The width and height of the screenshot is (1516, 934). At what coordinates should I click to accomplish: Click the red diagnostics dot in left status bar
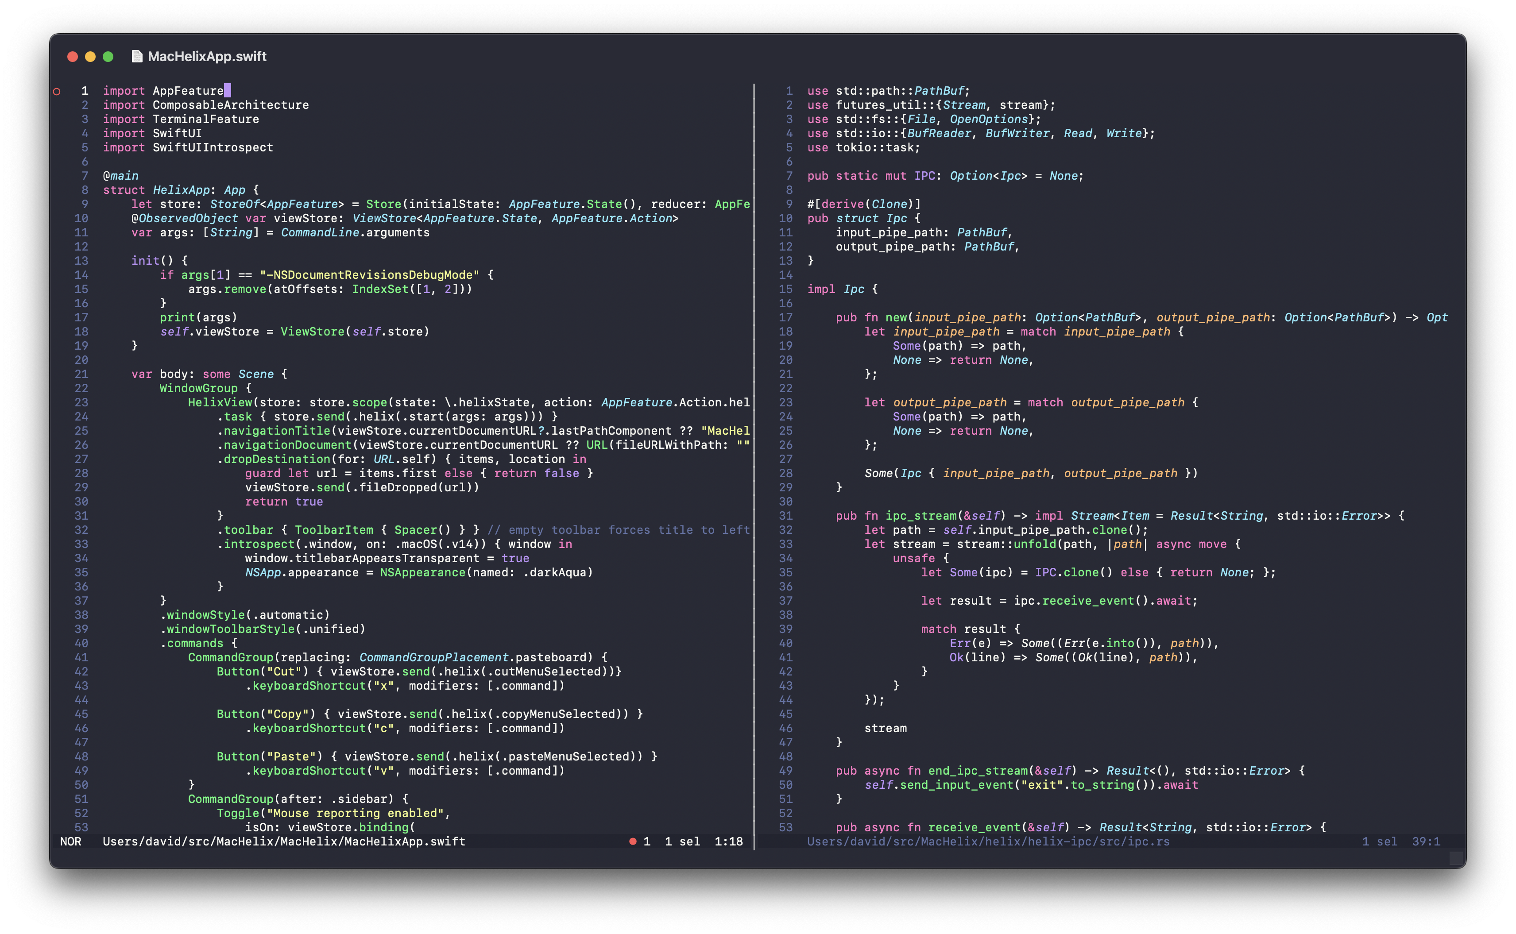pyautogui.click(x=633, y=841)
